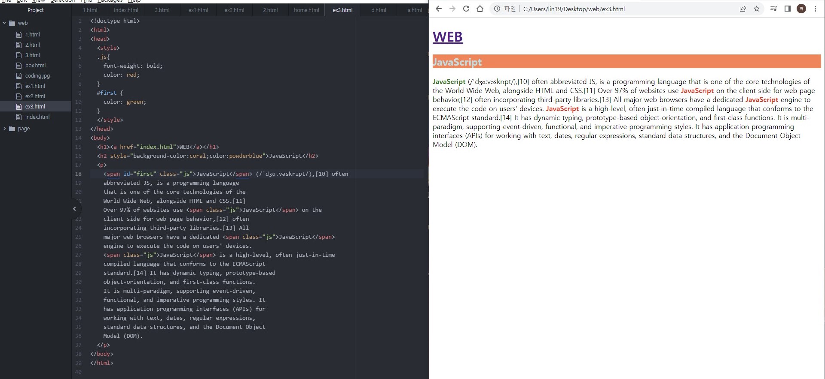Open ex1.html from the project tree
Viewport: 825px width, 379px height.
point(35,86)
